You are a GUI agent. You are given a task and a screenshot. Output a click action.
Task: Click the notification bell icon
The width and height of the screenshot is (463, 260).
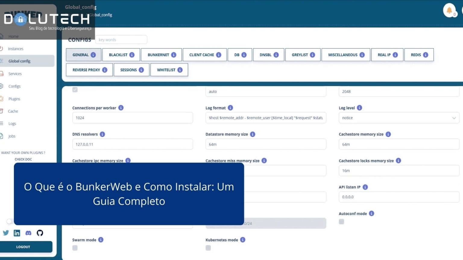tap(449, 10)
